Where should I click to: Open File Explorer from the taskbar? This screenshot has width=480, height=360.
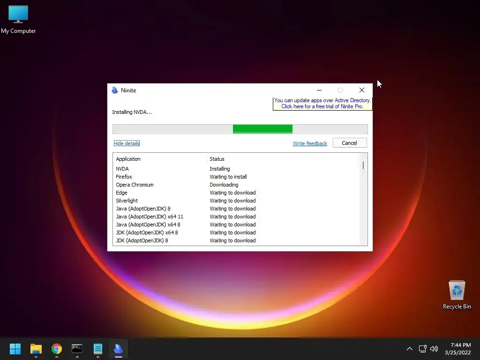(x=36, y=349)
